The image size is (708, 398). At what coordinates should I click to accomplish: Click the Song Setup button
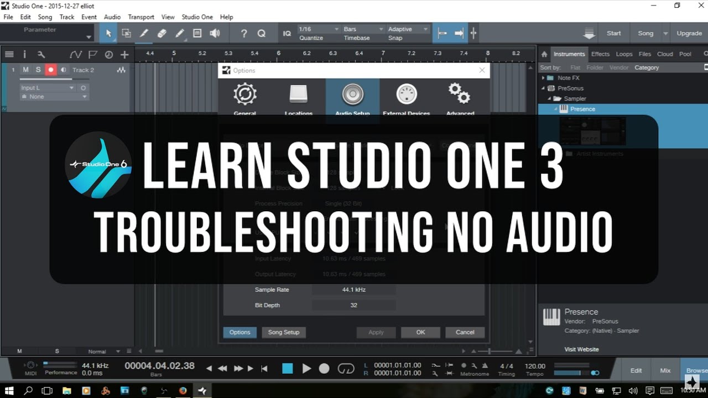[x=284, y=332]
